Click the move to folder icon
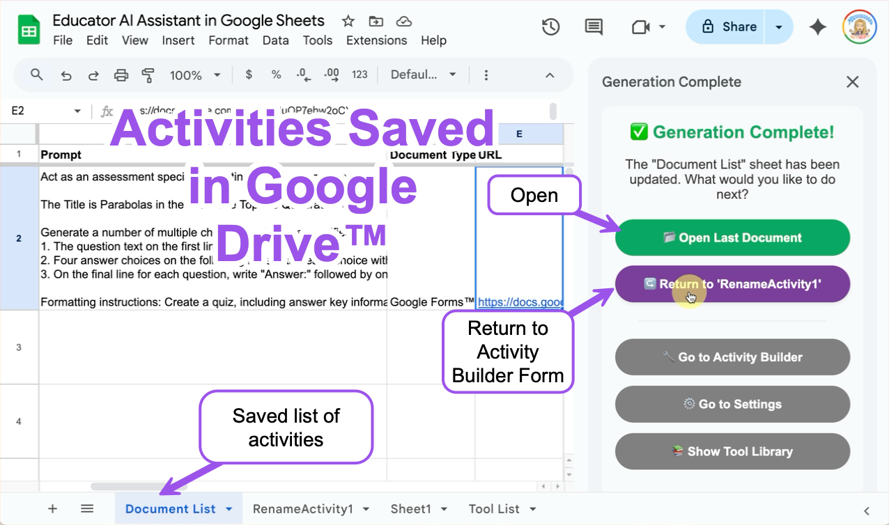889x525 pixels. click(x=376, y=21)
